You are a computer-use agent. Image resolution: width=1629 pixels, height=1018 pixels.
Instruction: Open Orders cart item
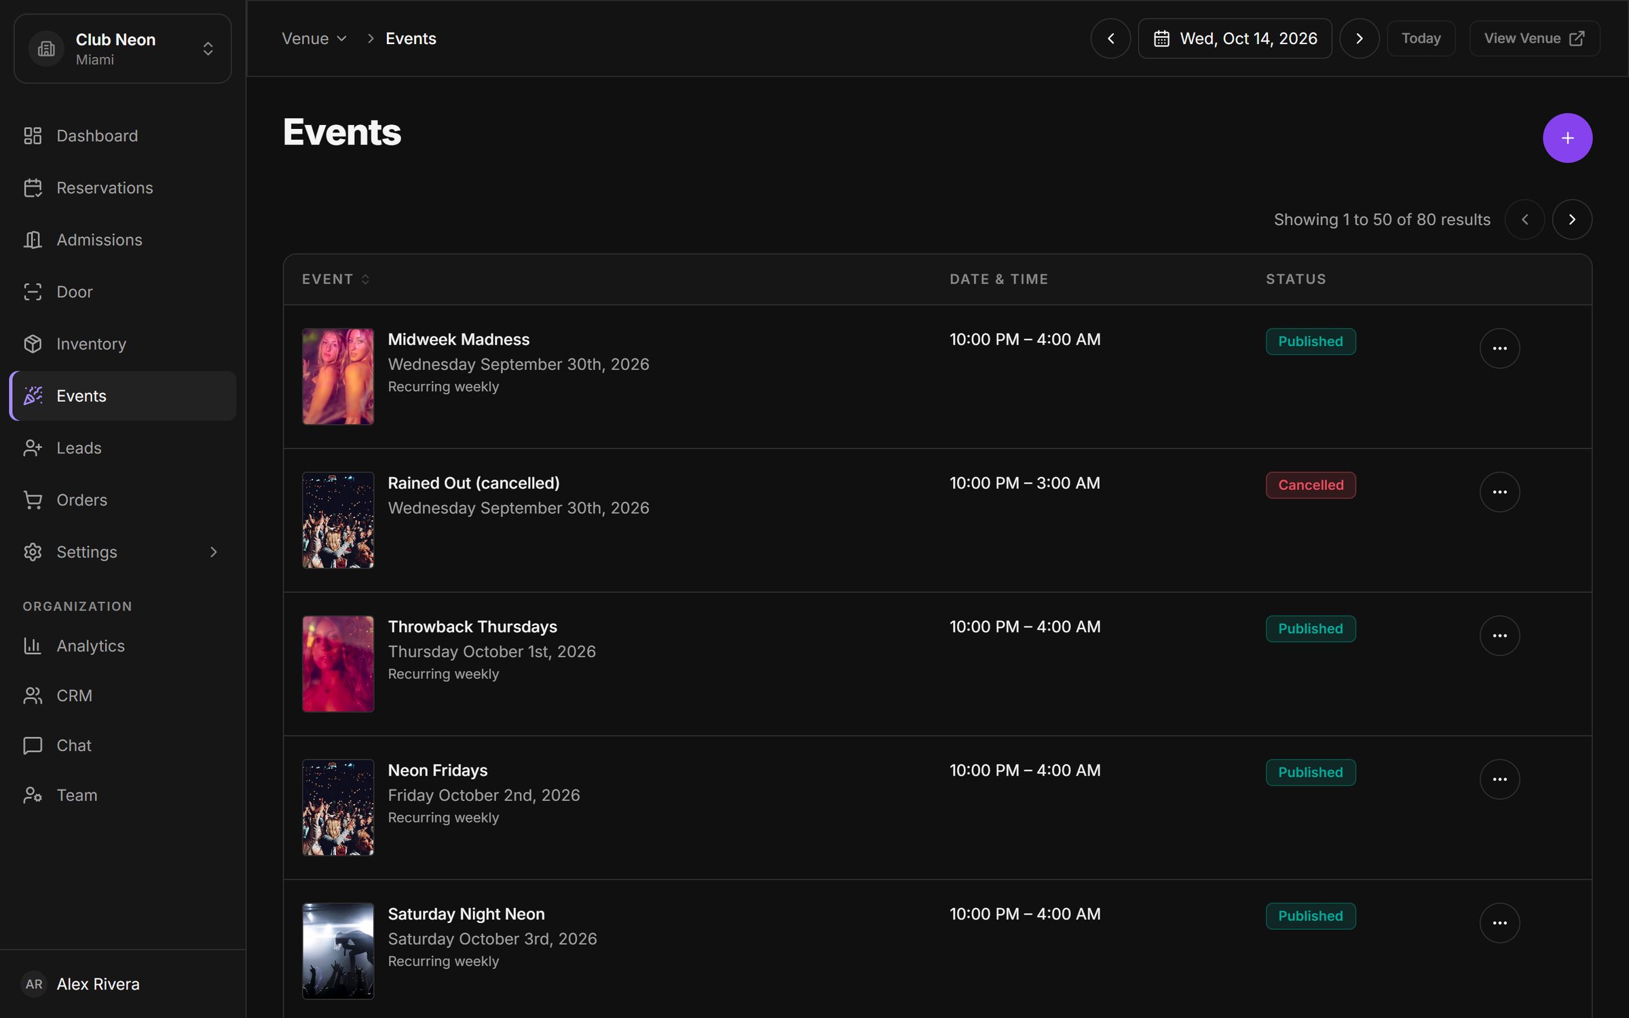[122, 500]
